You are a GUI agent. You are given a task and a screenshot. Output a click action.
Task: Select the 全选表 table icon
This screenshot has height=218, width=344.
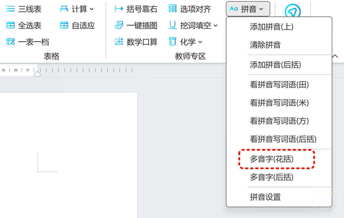[x=11, y=26]
